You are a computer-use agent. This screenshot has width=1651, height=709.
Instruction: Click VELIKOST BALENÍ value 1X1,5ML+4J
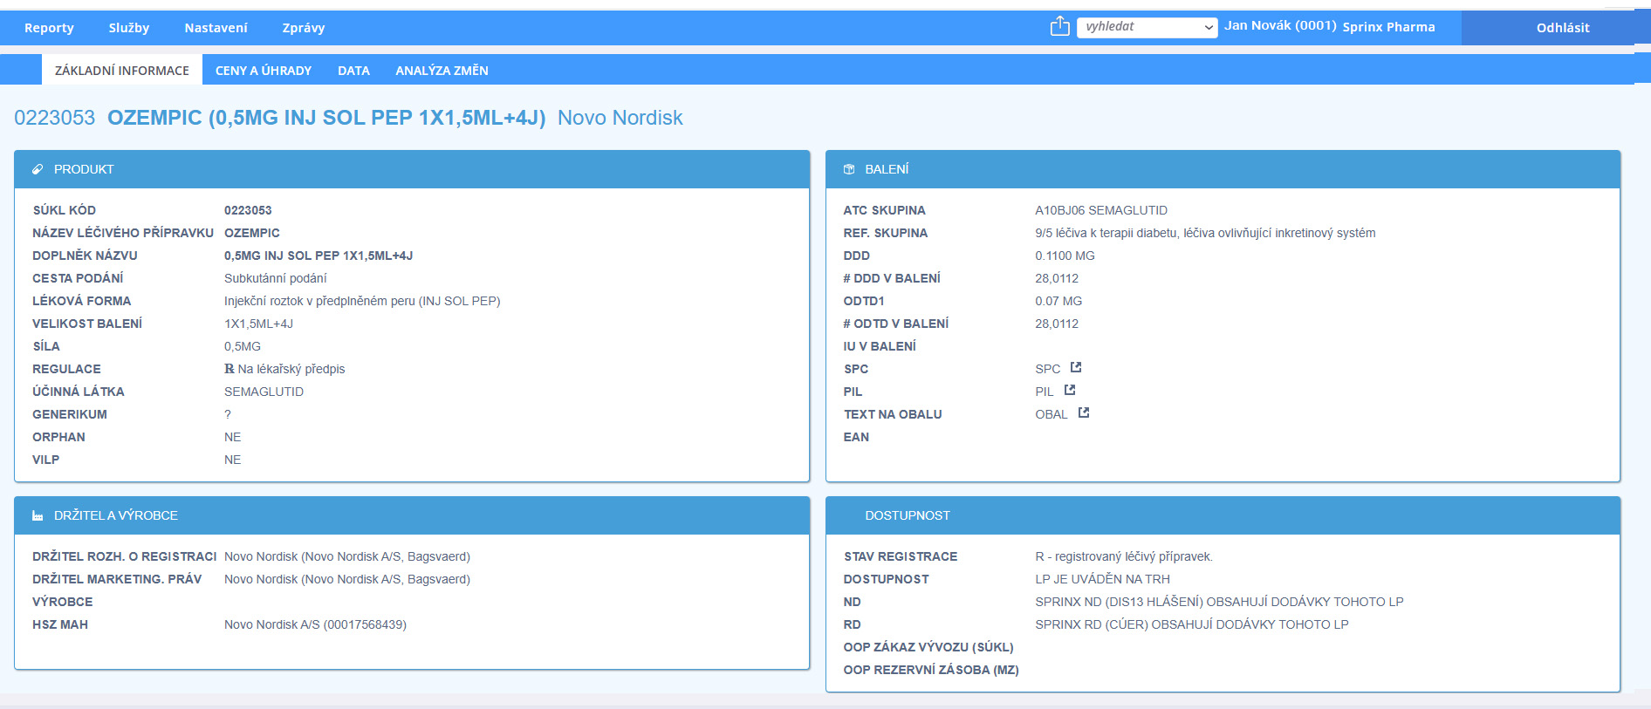tap(258, 324)
